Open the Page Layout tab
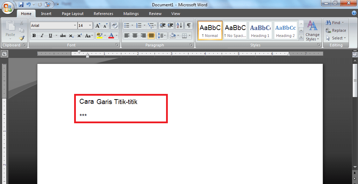The height and width of the screenshot is (184, 358). pyautogui.click(x=73, y=14)
